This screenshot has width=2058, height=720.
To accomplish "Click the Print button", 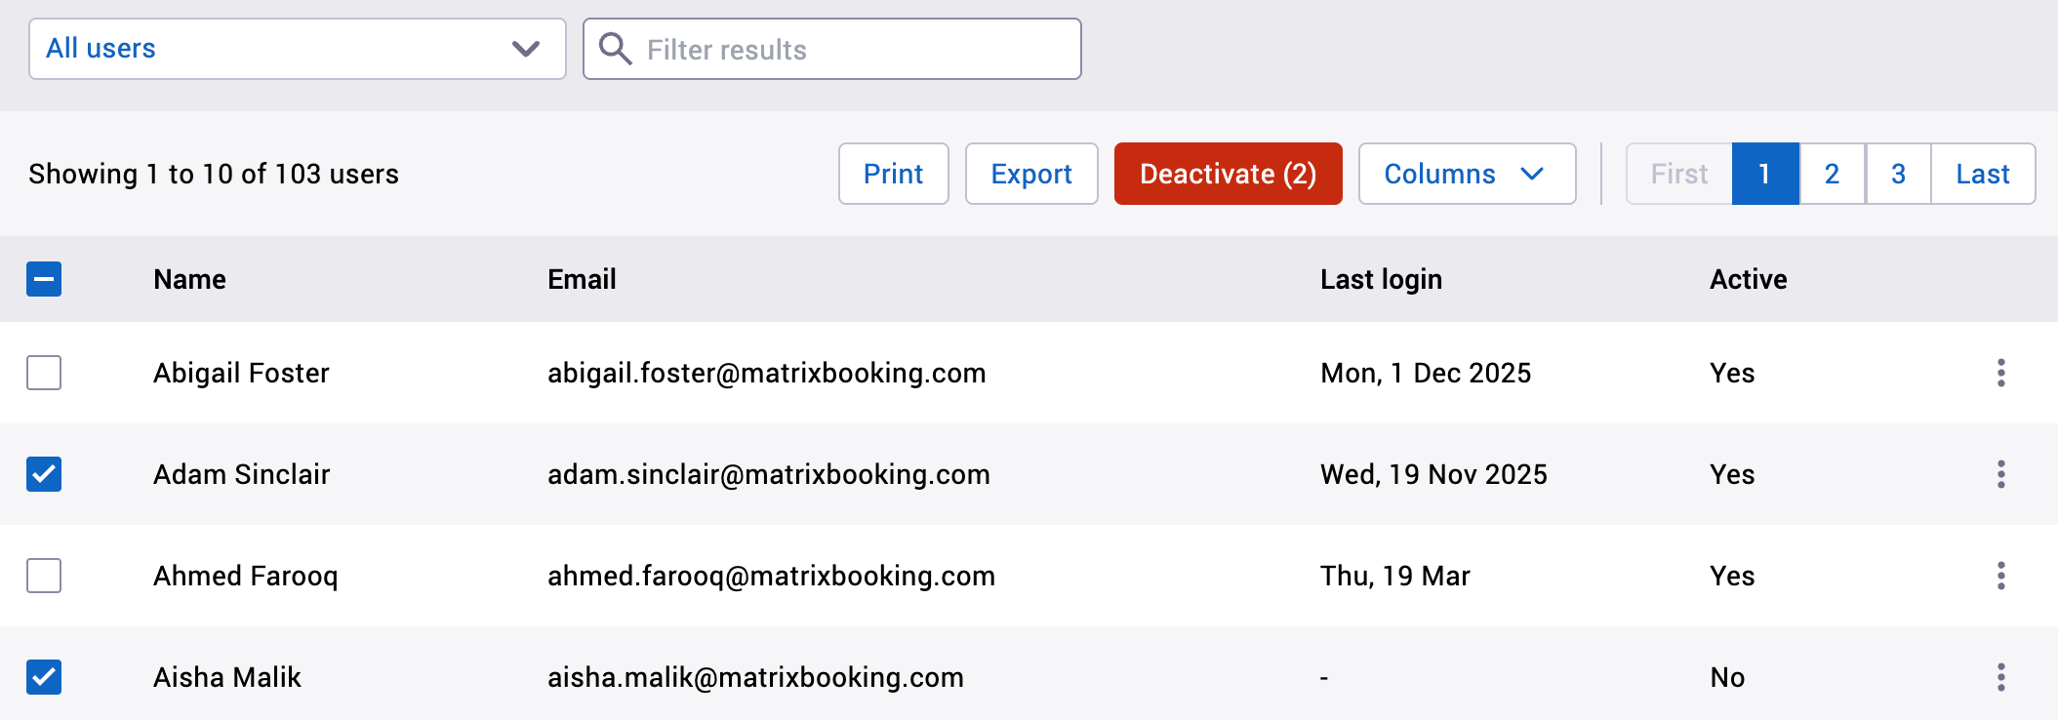I will pos(893,174).
